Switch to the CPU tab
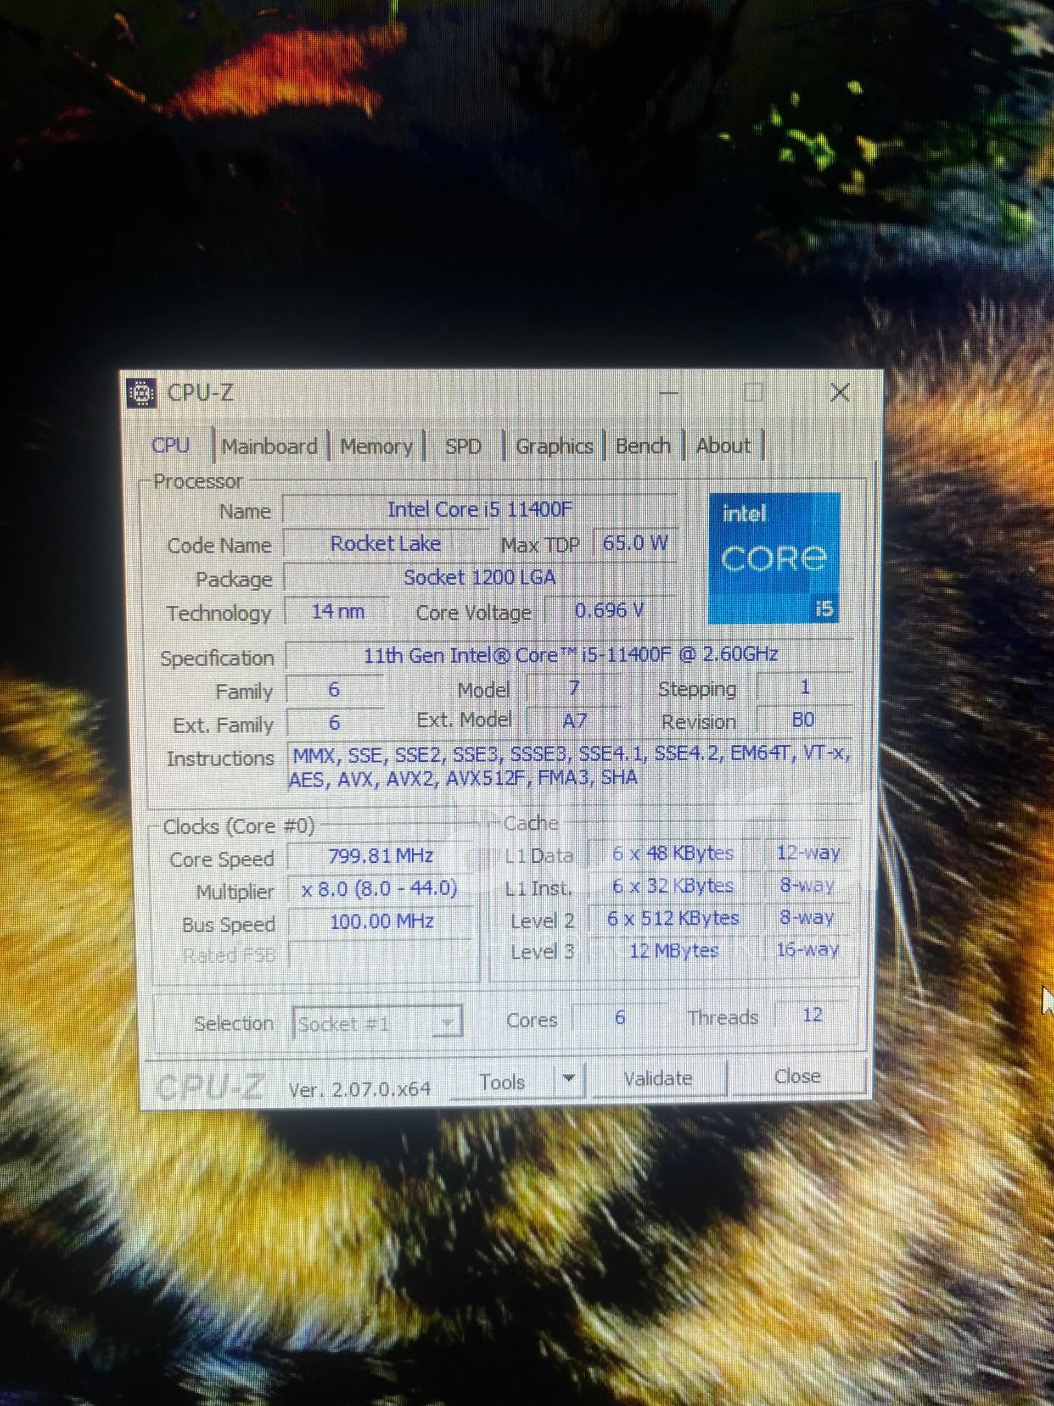The height and width of the screenshot is (1406, 1054). coord(170,445)
